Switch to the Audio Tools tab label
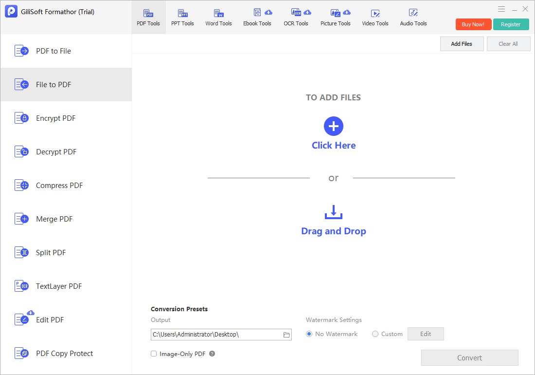This screenshot has width=535, height=375. (x=413, y=23)
